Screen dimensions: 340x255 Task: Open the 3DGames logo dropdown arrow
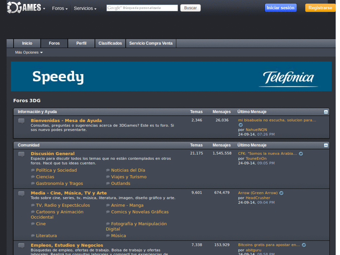44,9
